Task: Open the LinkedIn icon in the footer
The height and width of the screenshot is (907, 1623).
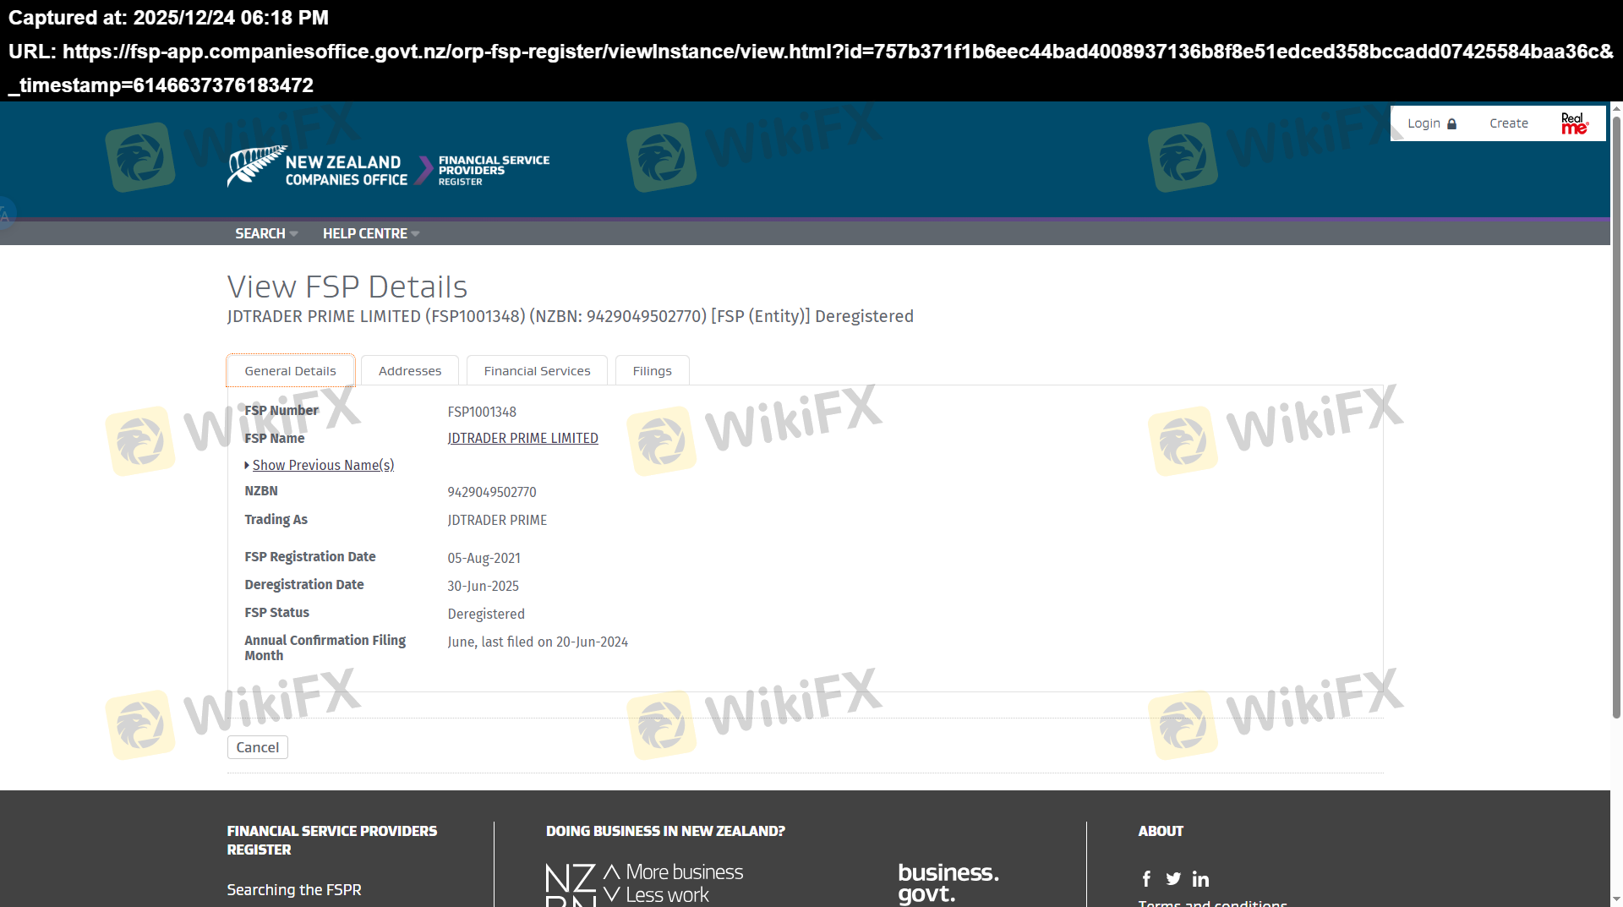Action: [1200, 879]
